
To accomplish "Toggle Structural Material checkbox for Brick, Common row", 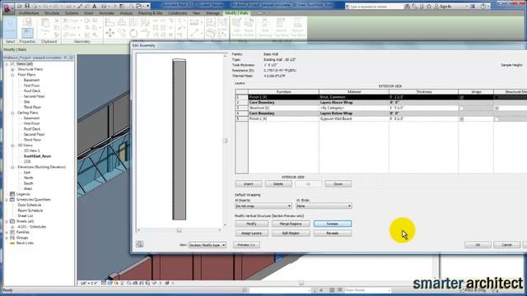I will tap(497, 97).
